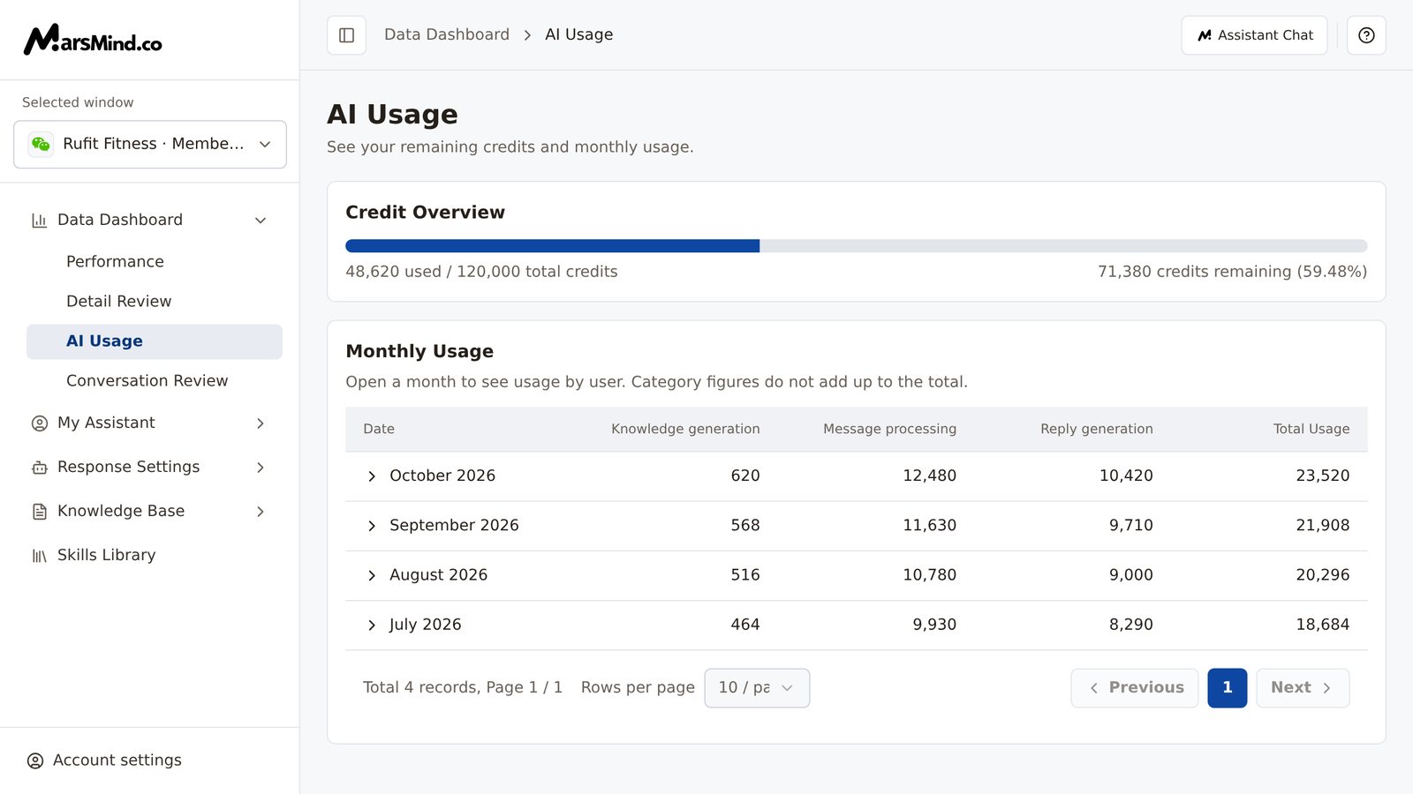Click the Skills Library books icon
Image resolution: width=1413 pixels, height=794 pixels.
(39, 556)
